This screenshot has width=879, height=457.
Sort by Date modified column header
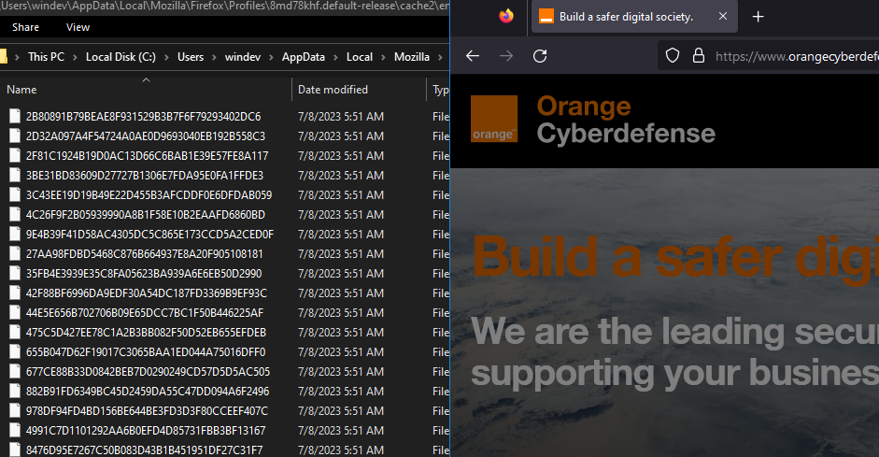click(x=333, y=90)
